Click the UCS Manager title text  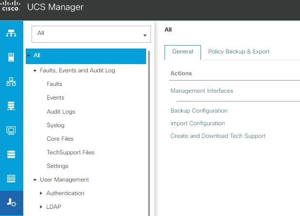(55, 7)
